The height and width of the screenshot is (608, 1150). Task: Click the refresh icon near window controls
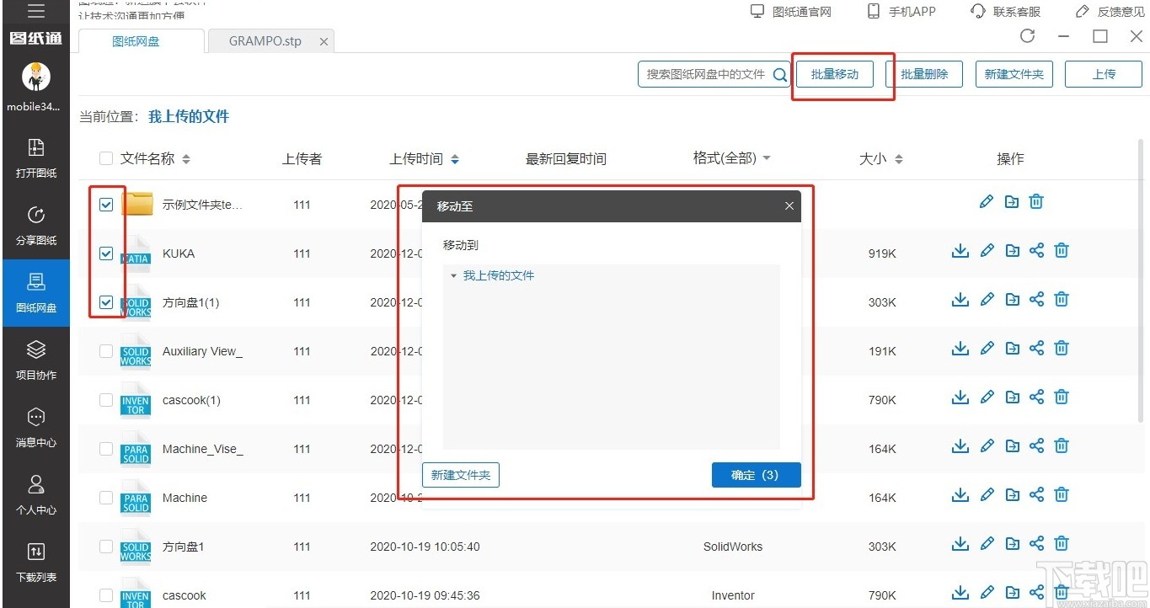[1027, 37]
